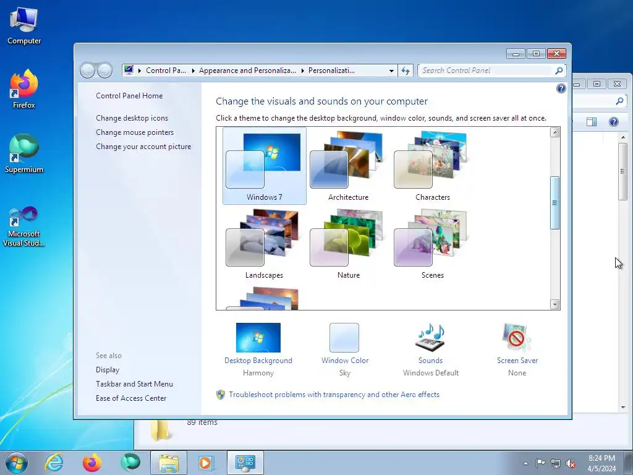Click scrollbar thumb in background Explorer window
The image size is (633, 475).
point(622,171)
